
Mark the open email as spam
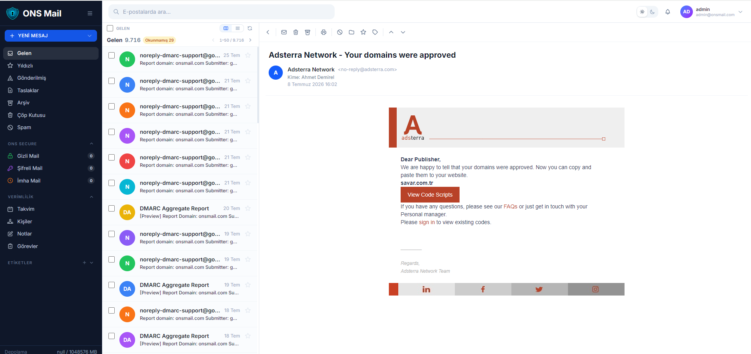(340, 32)
